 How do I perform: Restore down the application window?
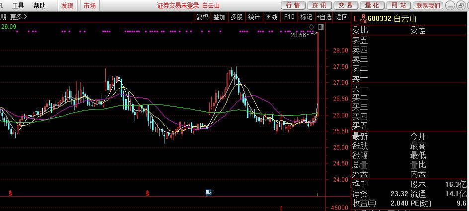(461, 5)
